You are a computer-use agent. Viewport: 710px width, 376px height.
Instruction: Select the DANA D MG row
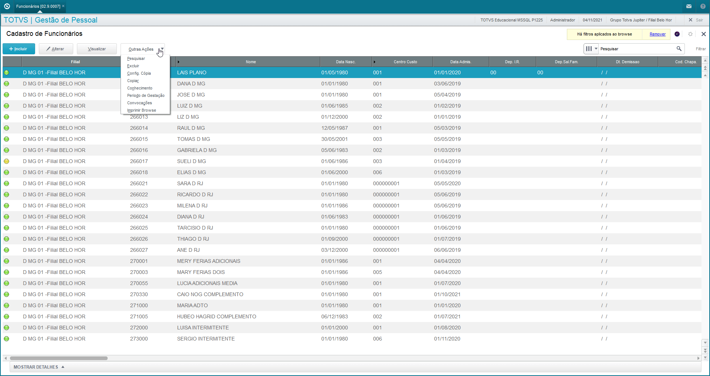pos(352,84)
